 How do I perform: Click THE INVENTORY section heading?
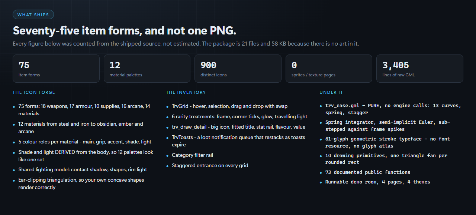(x=186, y=92)
